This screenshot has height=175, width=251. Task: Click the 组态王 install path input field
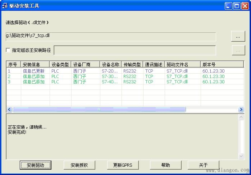(135, 50)
